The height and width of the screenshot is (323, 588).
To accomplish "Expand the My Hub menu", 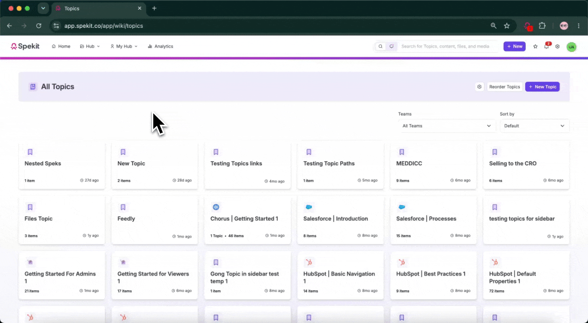I will coord(124,46).
